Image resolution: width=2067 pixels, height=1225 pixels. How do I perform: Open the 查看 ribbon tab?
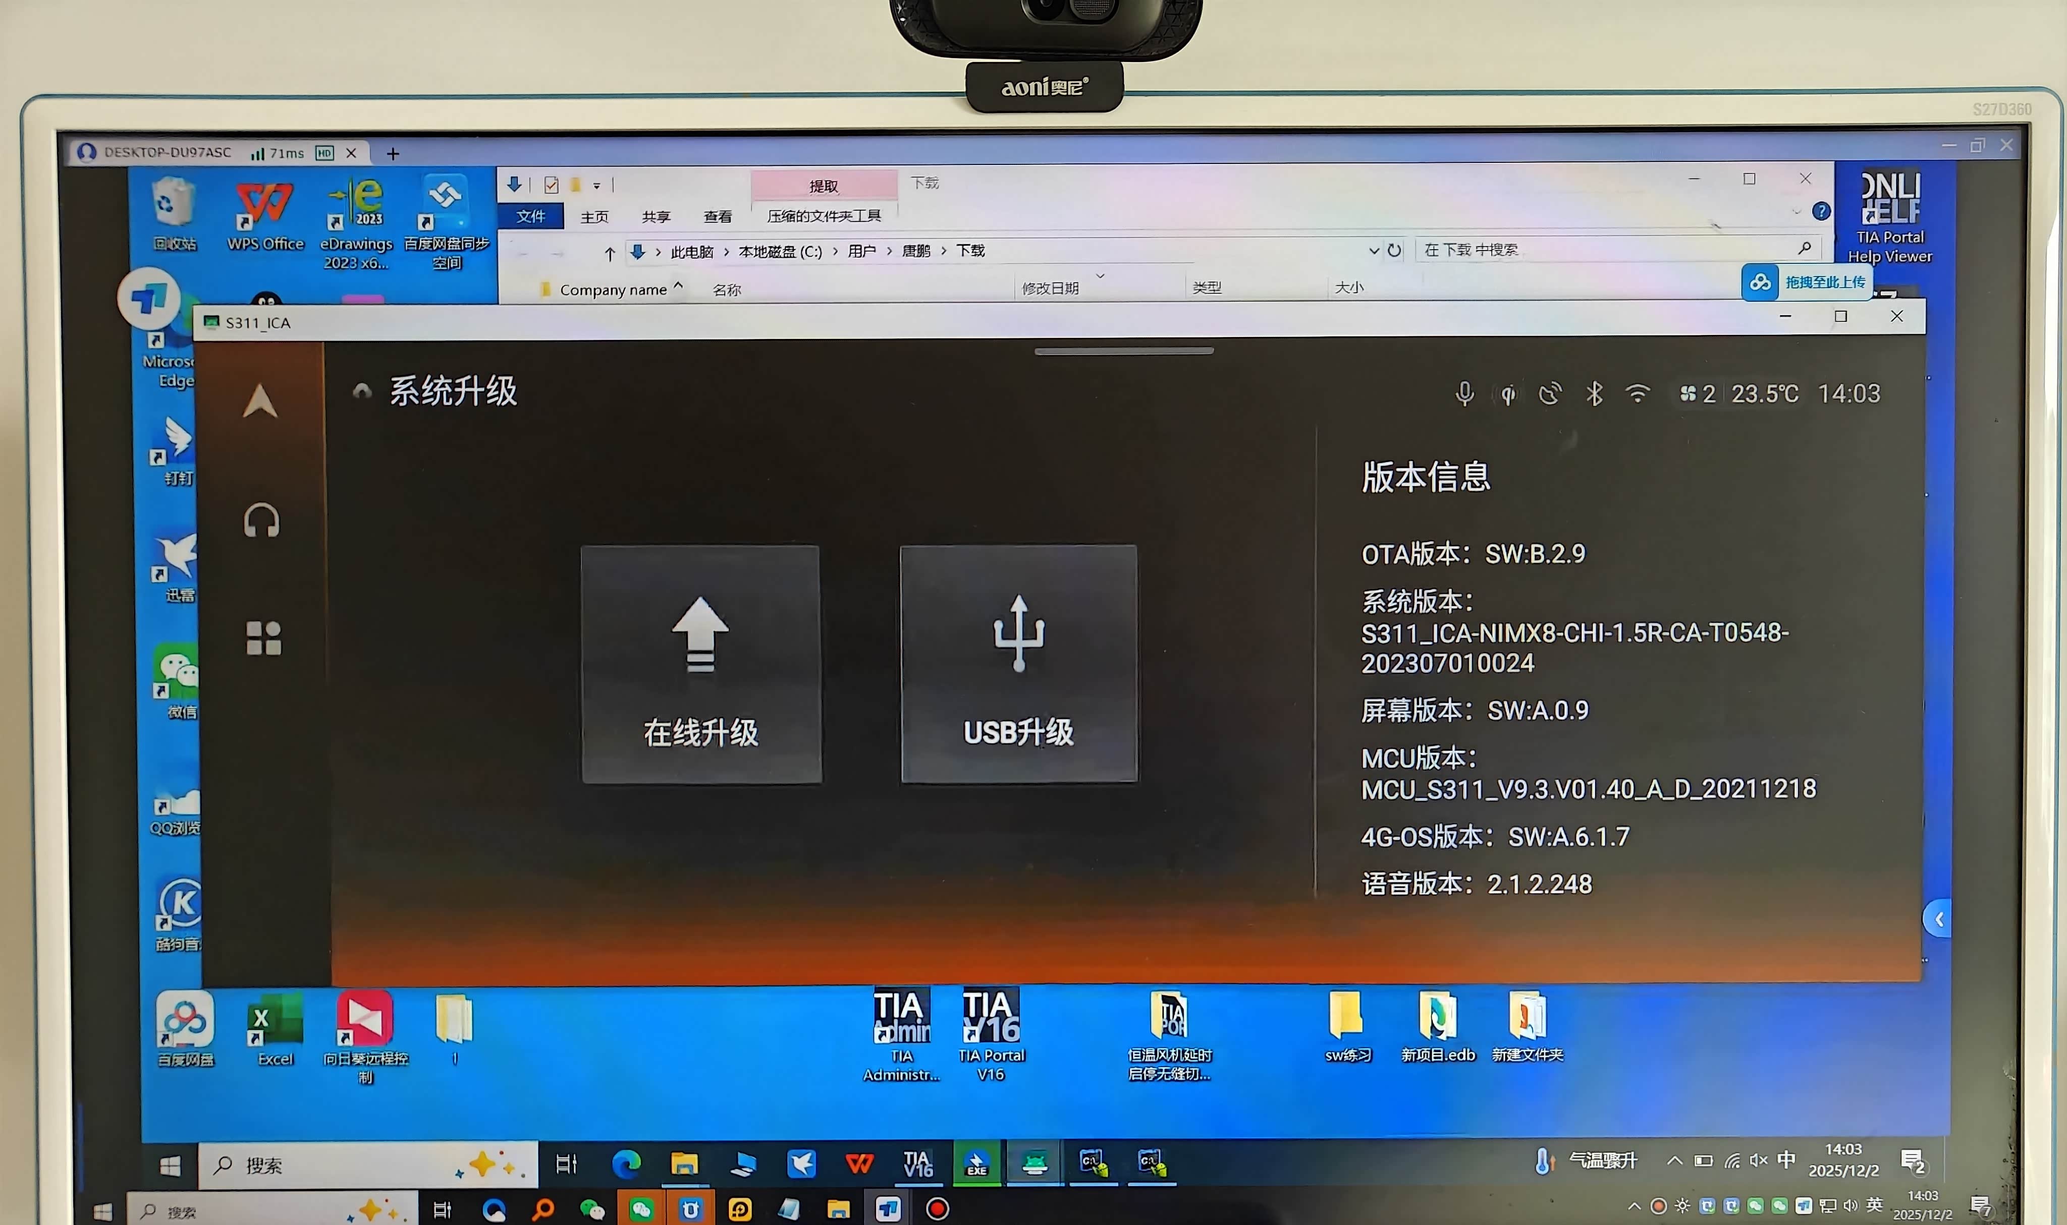(x=717, y=217)
